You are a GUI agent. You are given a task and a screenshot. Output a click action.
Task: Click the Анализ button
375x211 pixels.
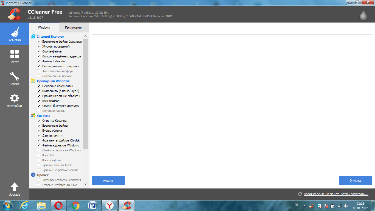coord(108,181)
